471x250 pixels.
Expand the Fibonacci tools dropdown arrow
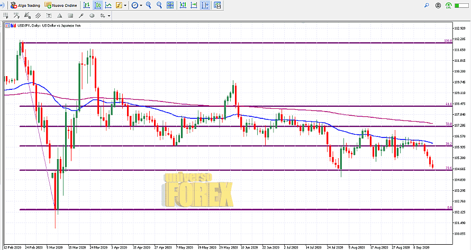click(x=109, y=15)
